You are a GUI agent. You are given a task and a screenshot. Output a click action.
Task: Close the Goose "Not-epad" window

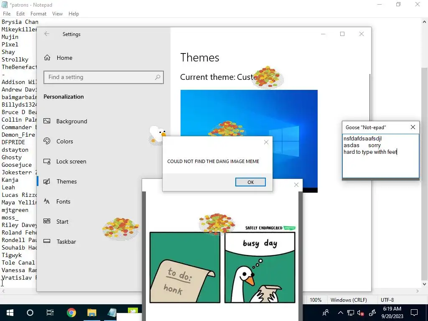pos(413,127)
